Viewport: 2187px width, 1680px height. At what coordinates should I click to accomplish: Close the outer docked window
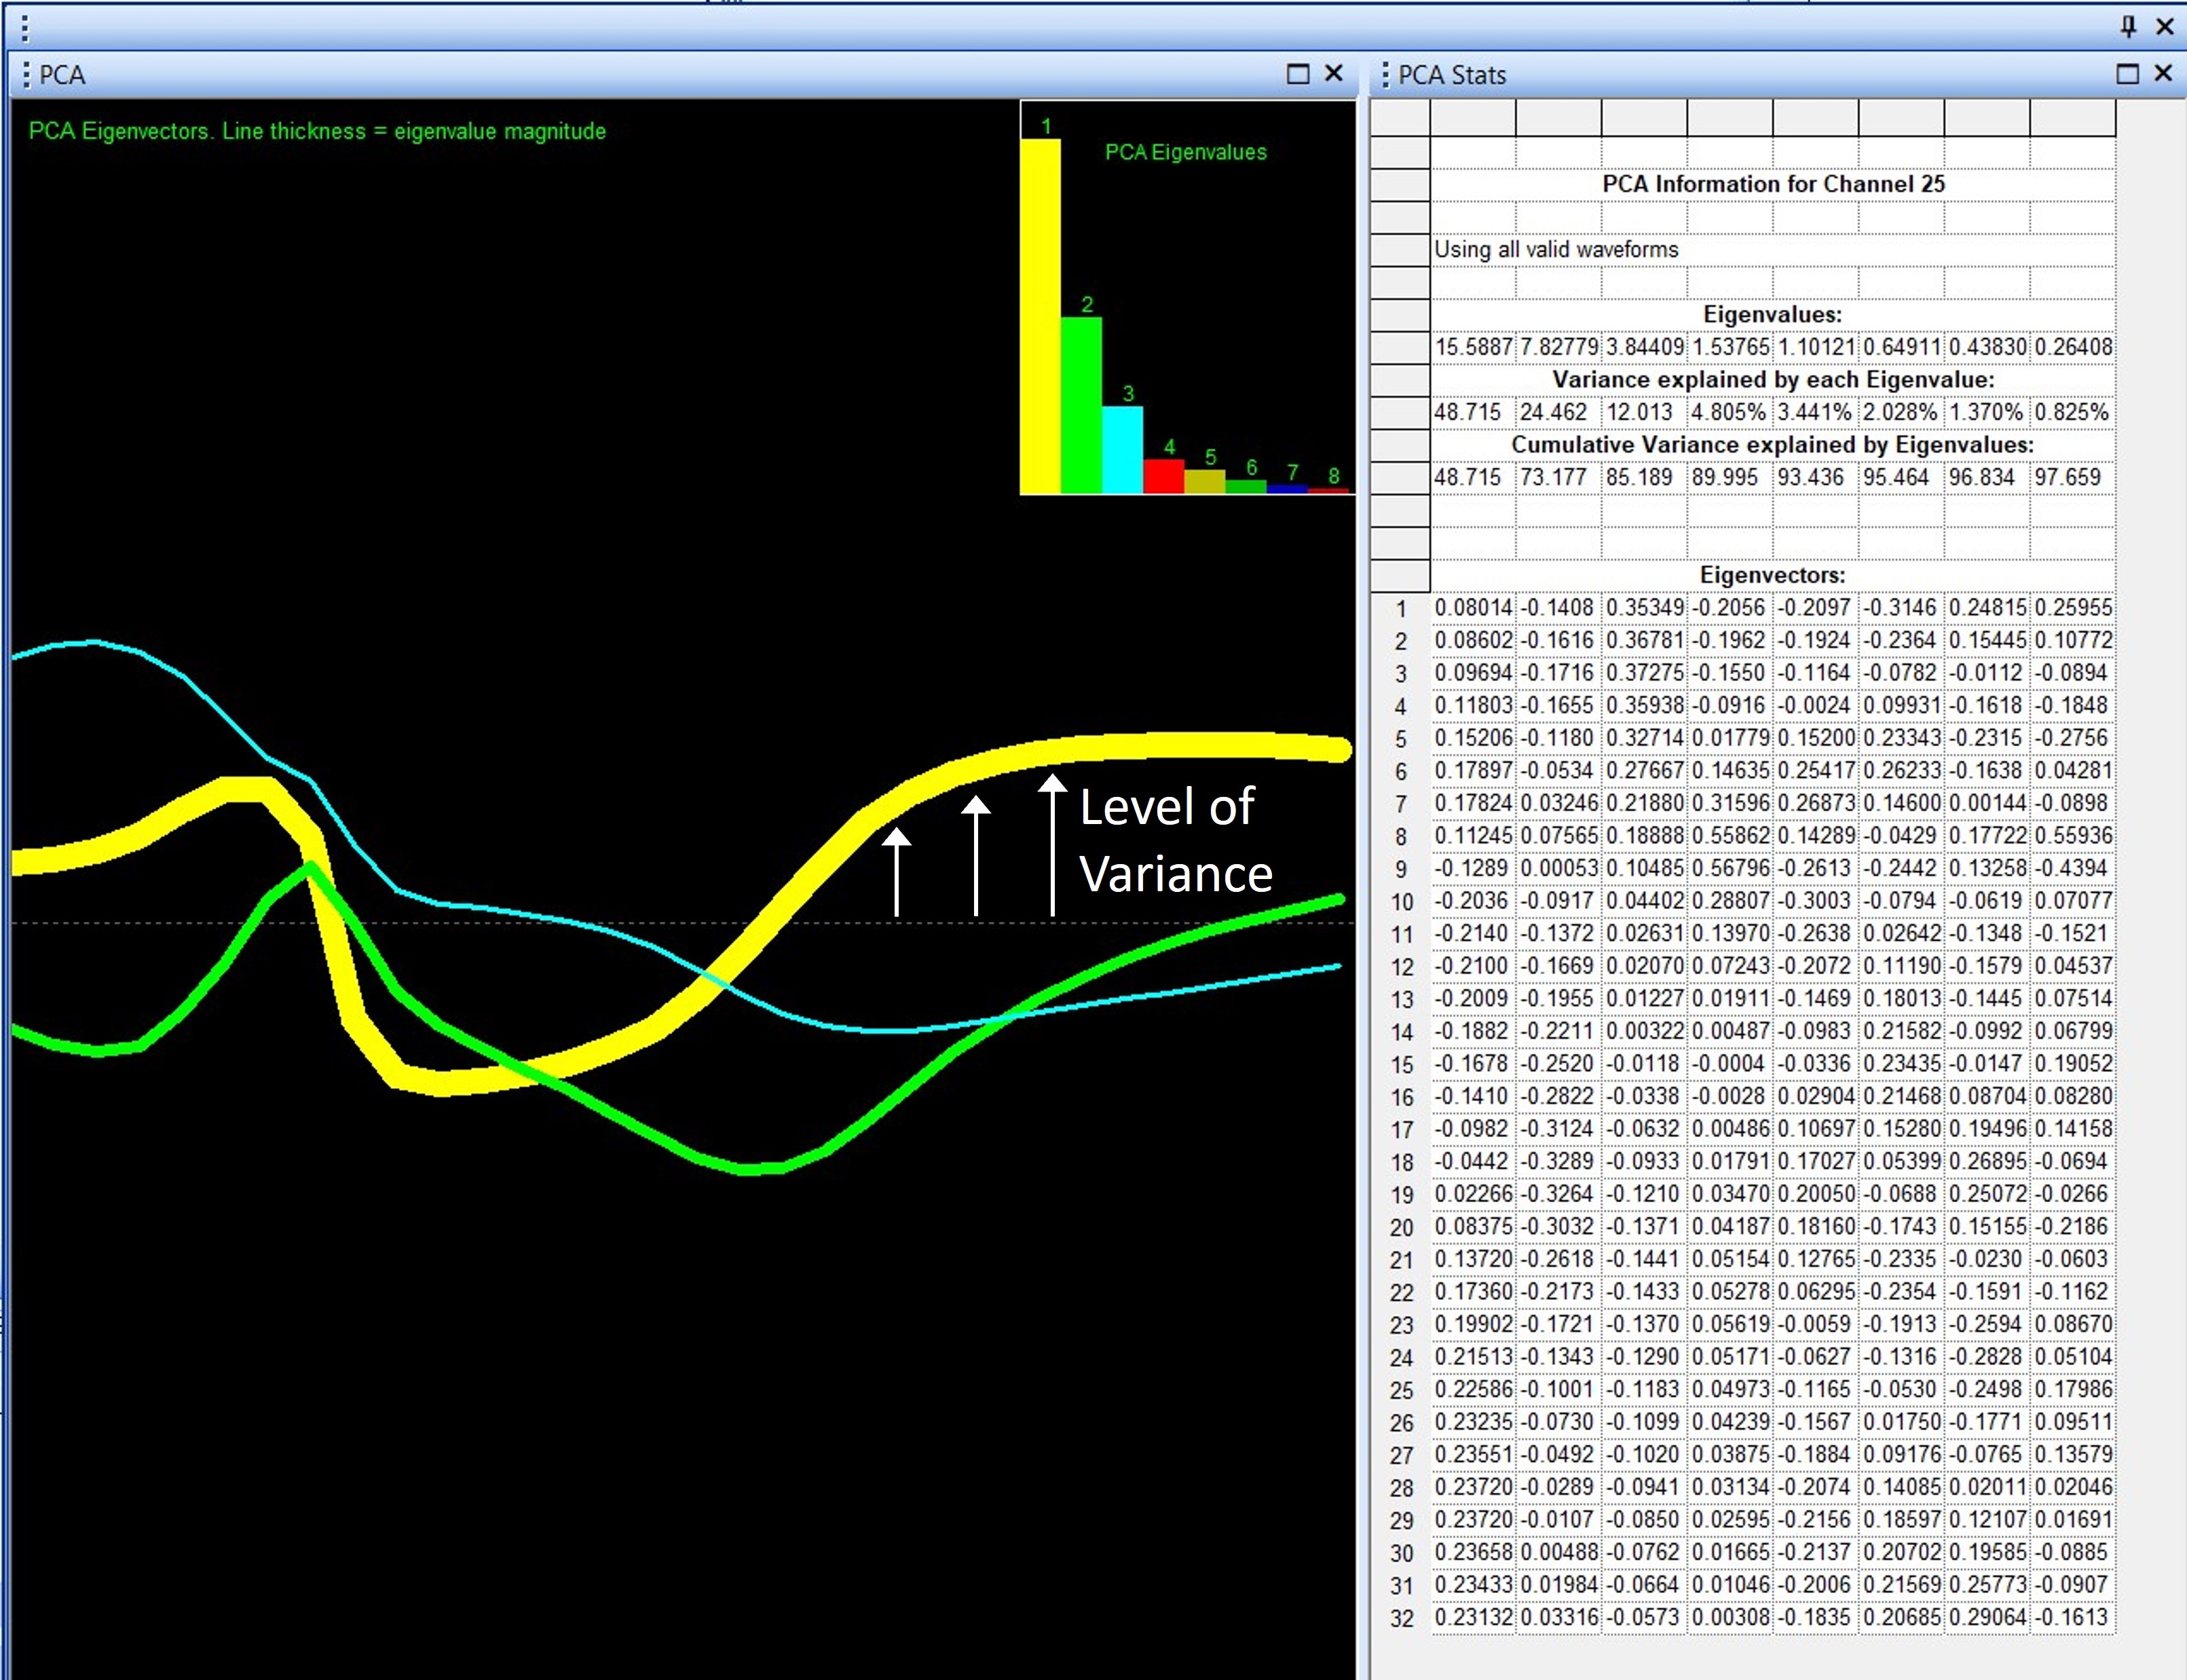tap(2165, 26)
